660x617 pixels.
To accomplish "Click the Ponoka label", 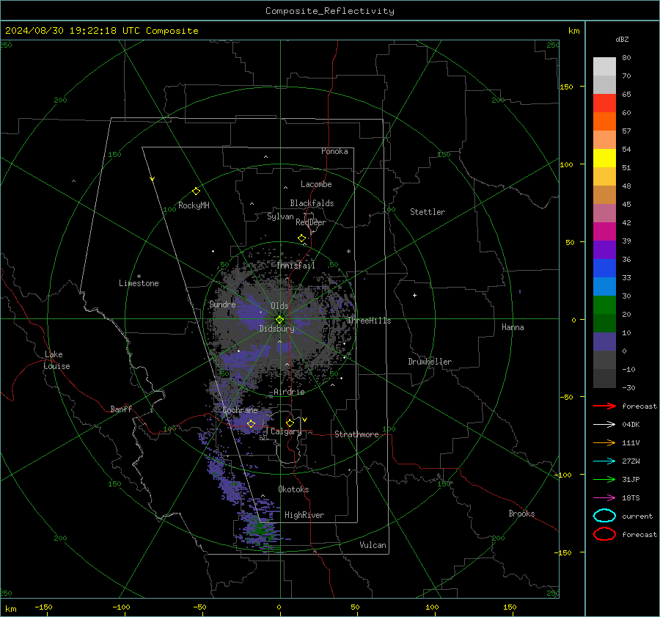I will click(334, 151).
